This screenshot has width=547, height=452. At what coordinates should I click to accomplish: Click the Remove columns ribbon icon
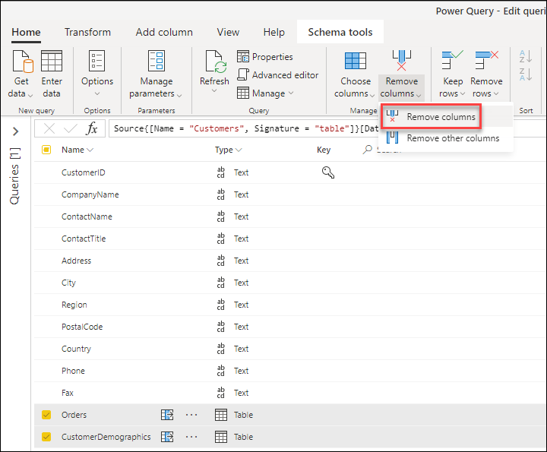click(402, 60)
